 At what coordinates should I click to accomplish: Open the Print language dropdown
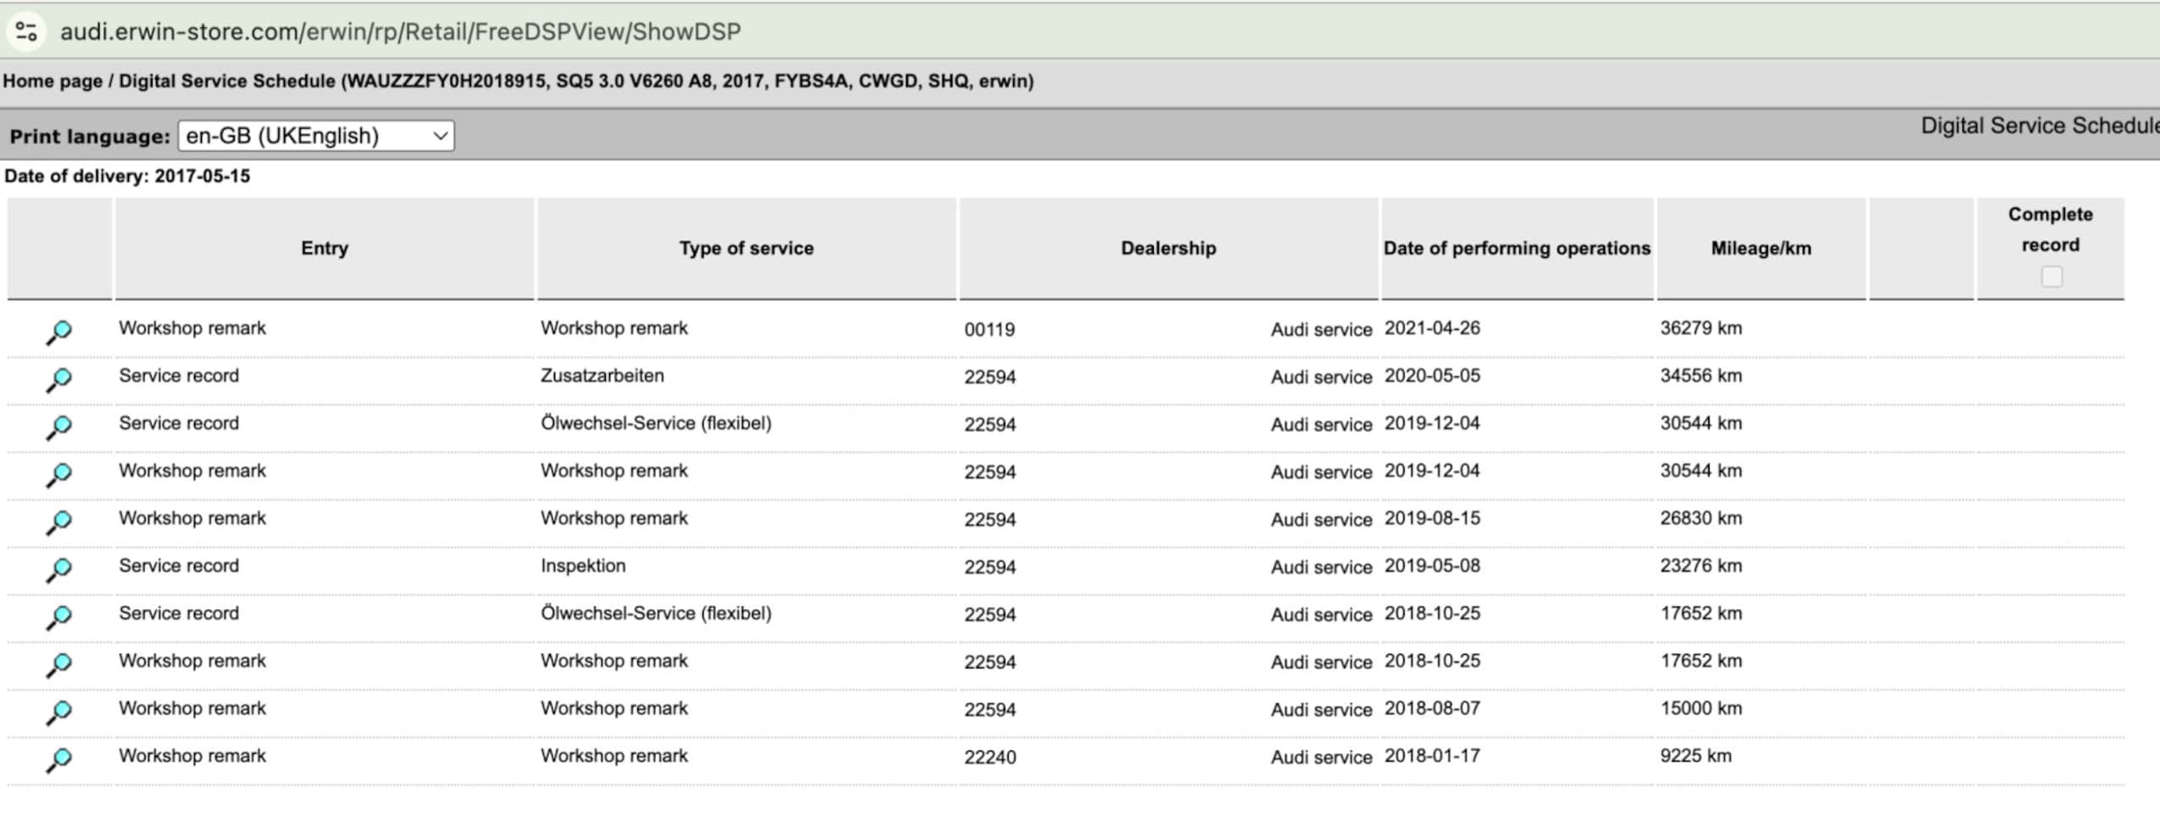click(x=316, y=136)
